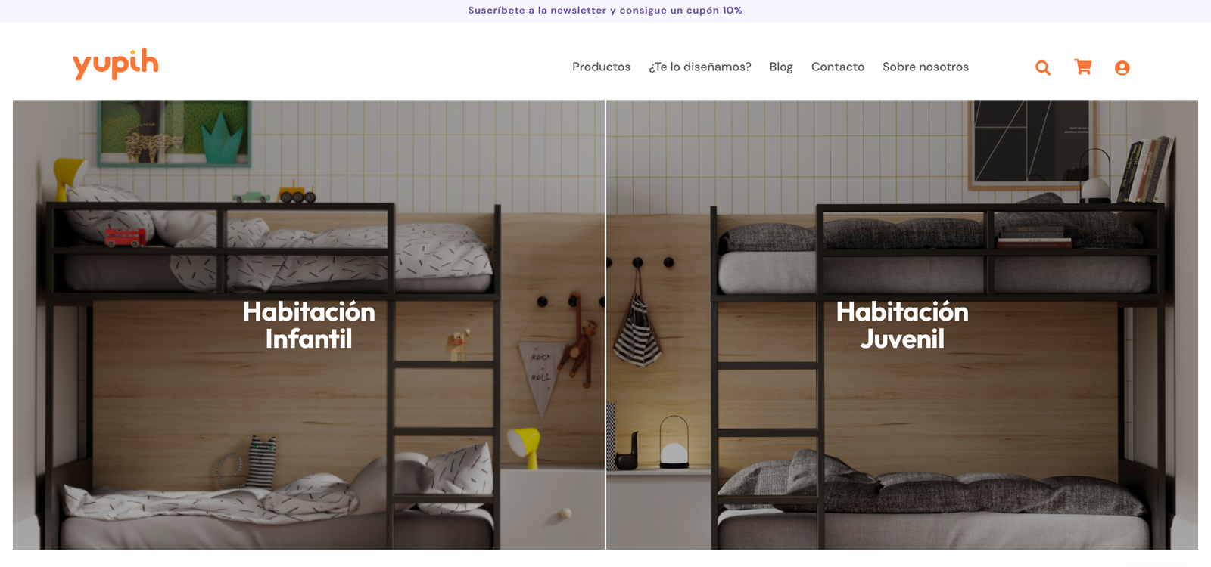This screenshot has height=567, width=1211.
Task: Open Sobre nosotros page
Action: click(926, 67)
